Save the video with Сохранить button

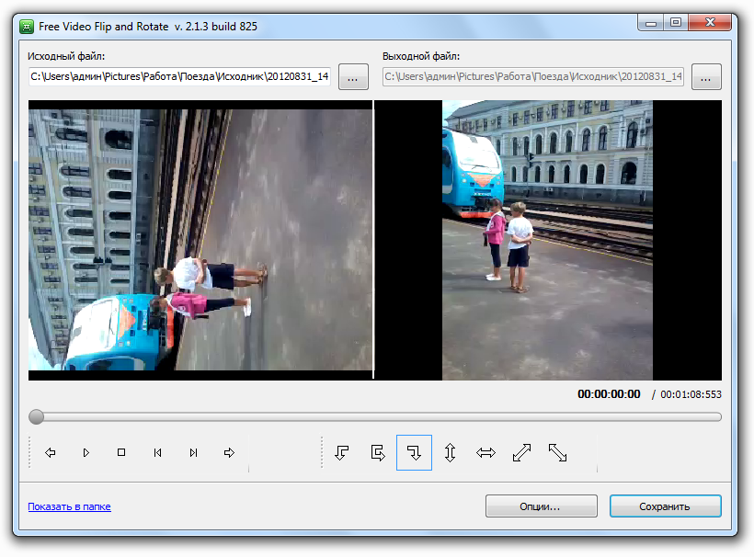(x=666, y=506)
